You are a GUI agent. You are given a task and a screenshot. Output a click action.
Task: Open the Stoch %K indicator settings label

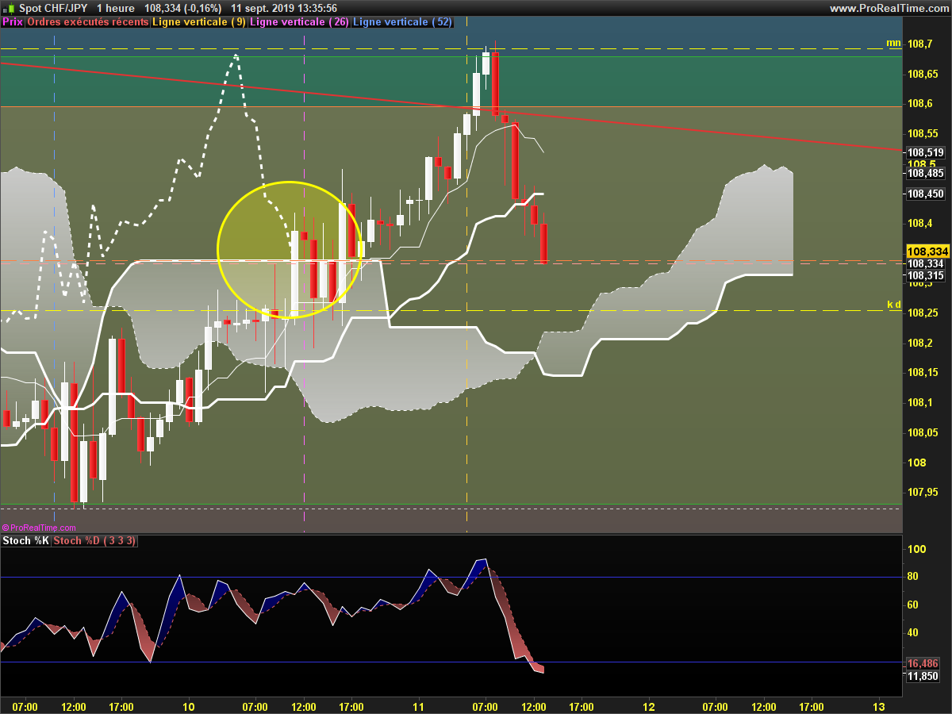pyautogui.click(x=25, y=541)
